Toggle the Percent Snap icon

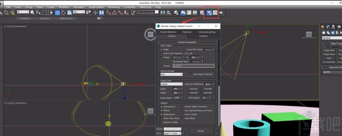tap(120, 13)
